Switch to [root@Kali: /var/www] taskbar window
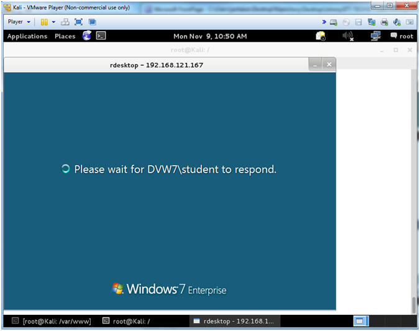The width and height of the screenshot is (420, 331). tap(52, 321)
